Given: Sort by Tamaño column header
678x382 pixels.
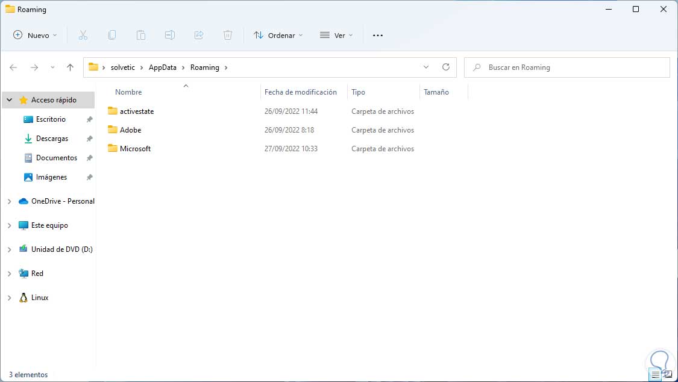Looking at the screenshot, I should click(x=436, y=92).
